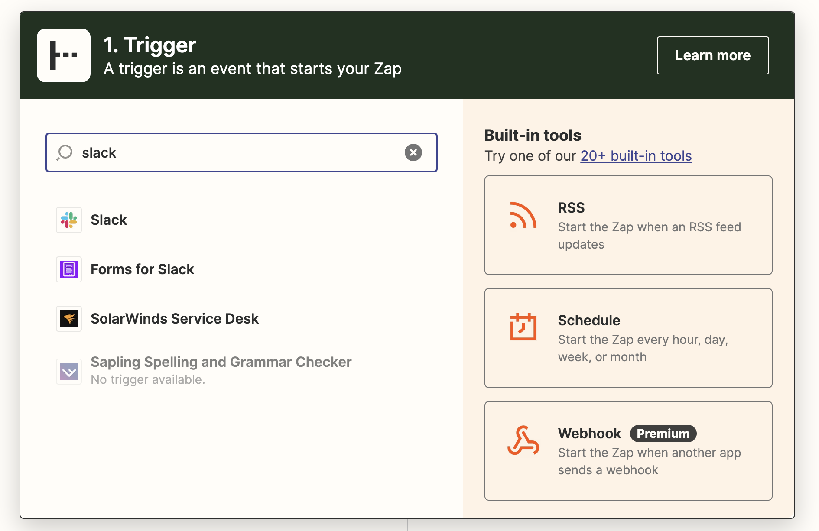Click the No trigger available text
Screen dimensions: 819x531
pos(148,379)
